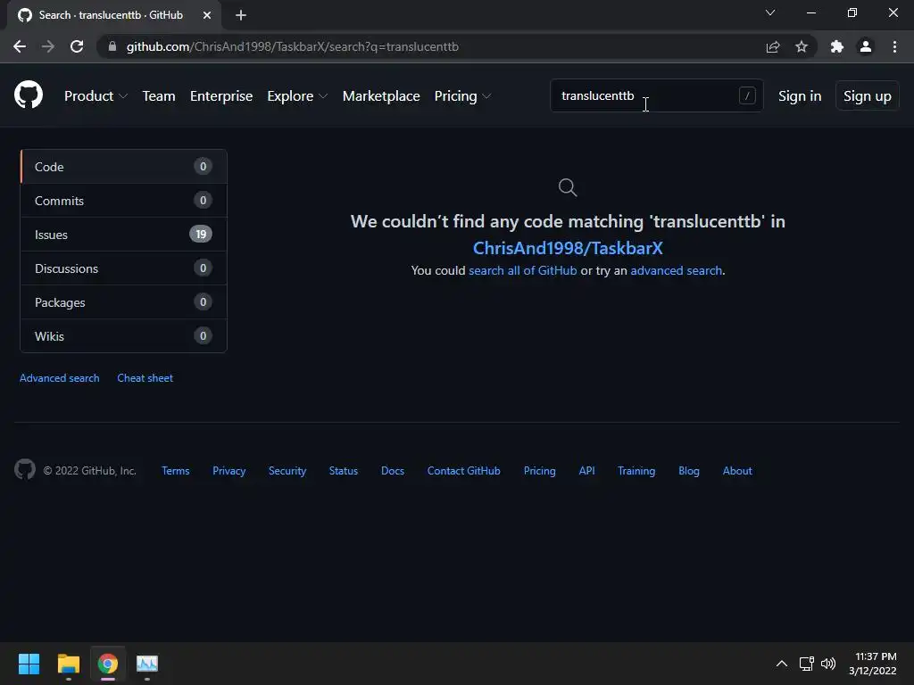Screen dimensions: 914x685
Task: Expand the Explore dropdown menu
Action: coord(297,96)
